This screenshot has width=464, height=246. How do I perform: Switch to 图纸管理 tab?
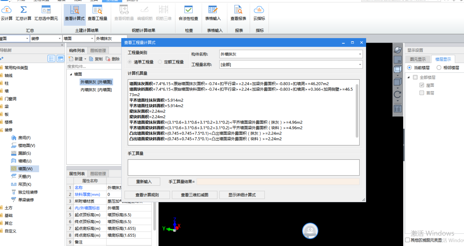(98, 51)
